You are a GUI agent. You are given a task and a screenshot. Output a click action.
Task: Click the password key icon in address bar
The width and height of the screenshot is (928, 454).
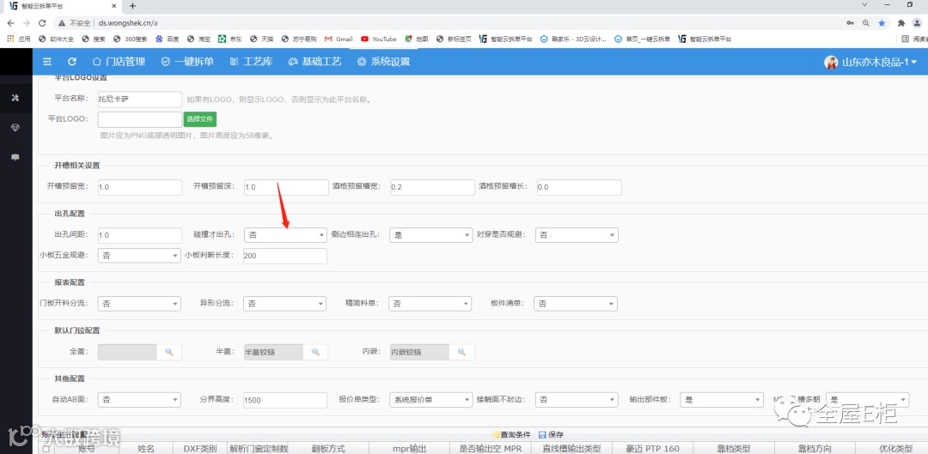pyautogui.click(x=851, y=23)
